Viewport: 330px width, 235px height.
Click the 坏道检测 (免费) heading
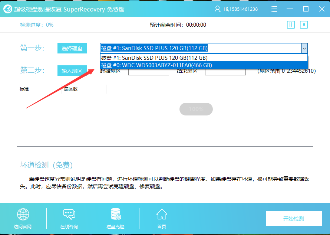[47, 165]
